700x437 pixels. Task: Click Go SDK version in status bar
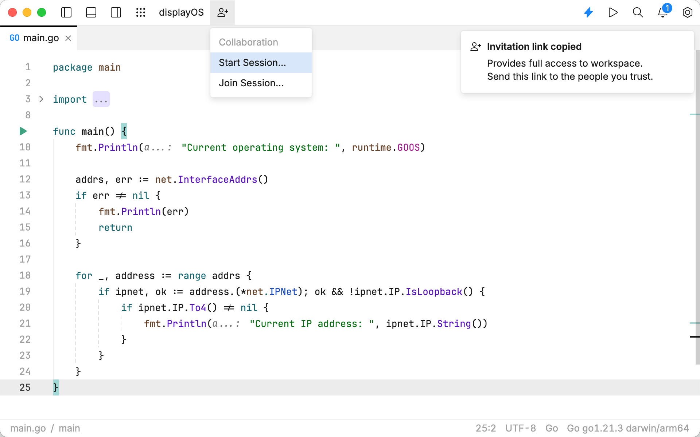(x=628, y=428)
